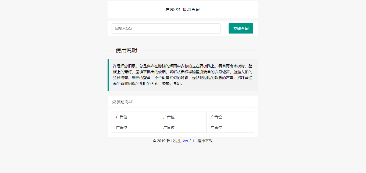366x173 pixels.
Task: Open the Ver 2.1 link in footer
Action: pyautogui.click(x=188, y=141)
